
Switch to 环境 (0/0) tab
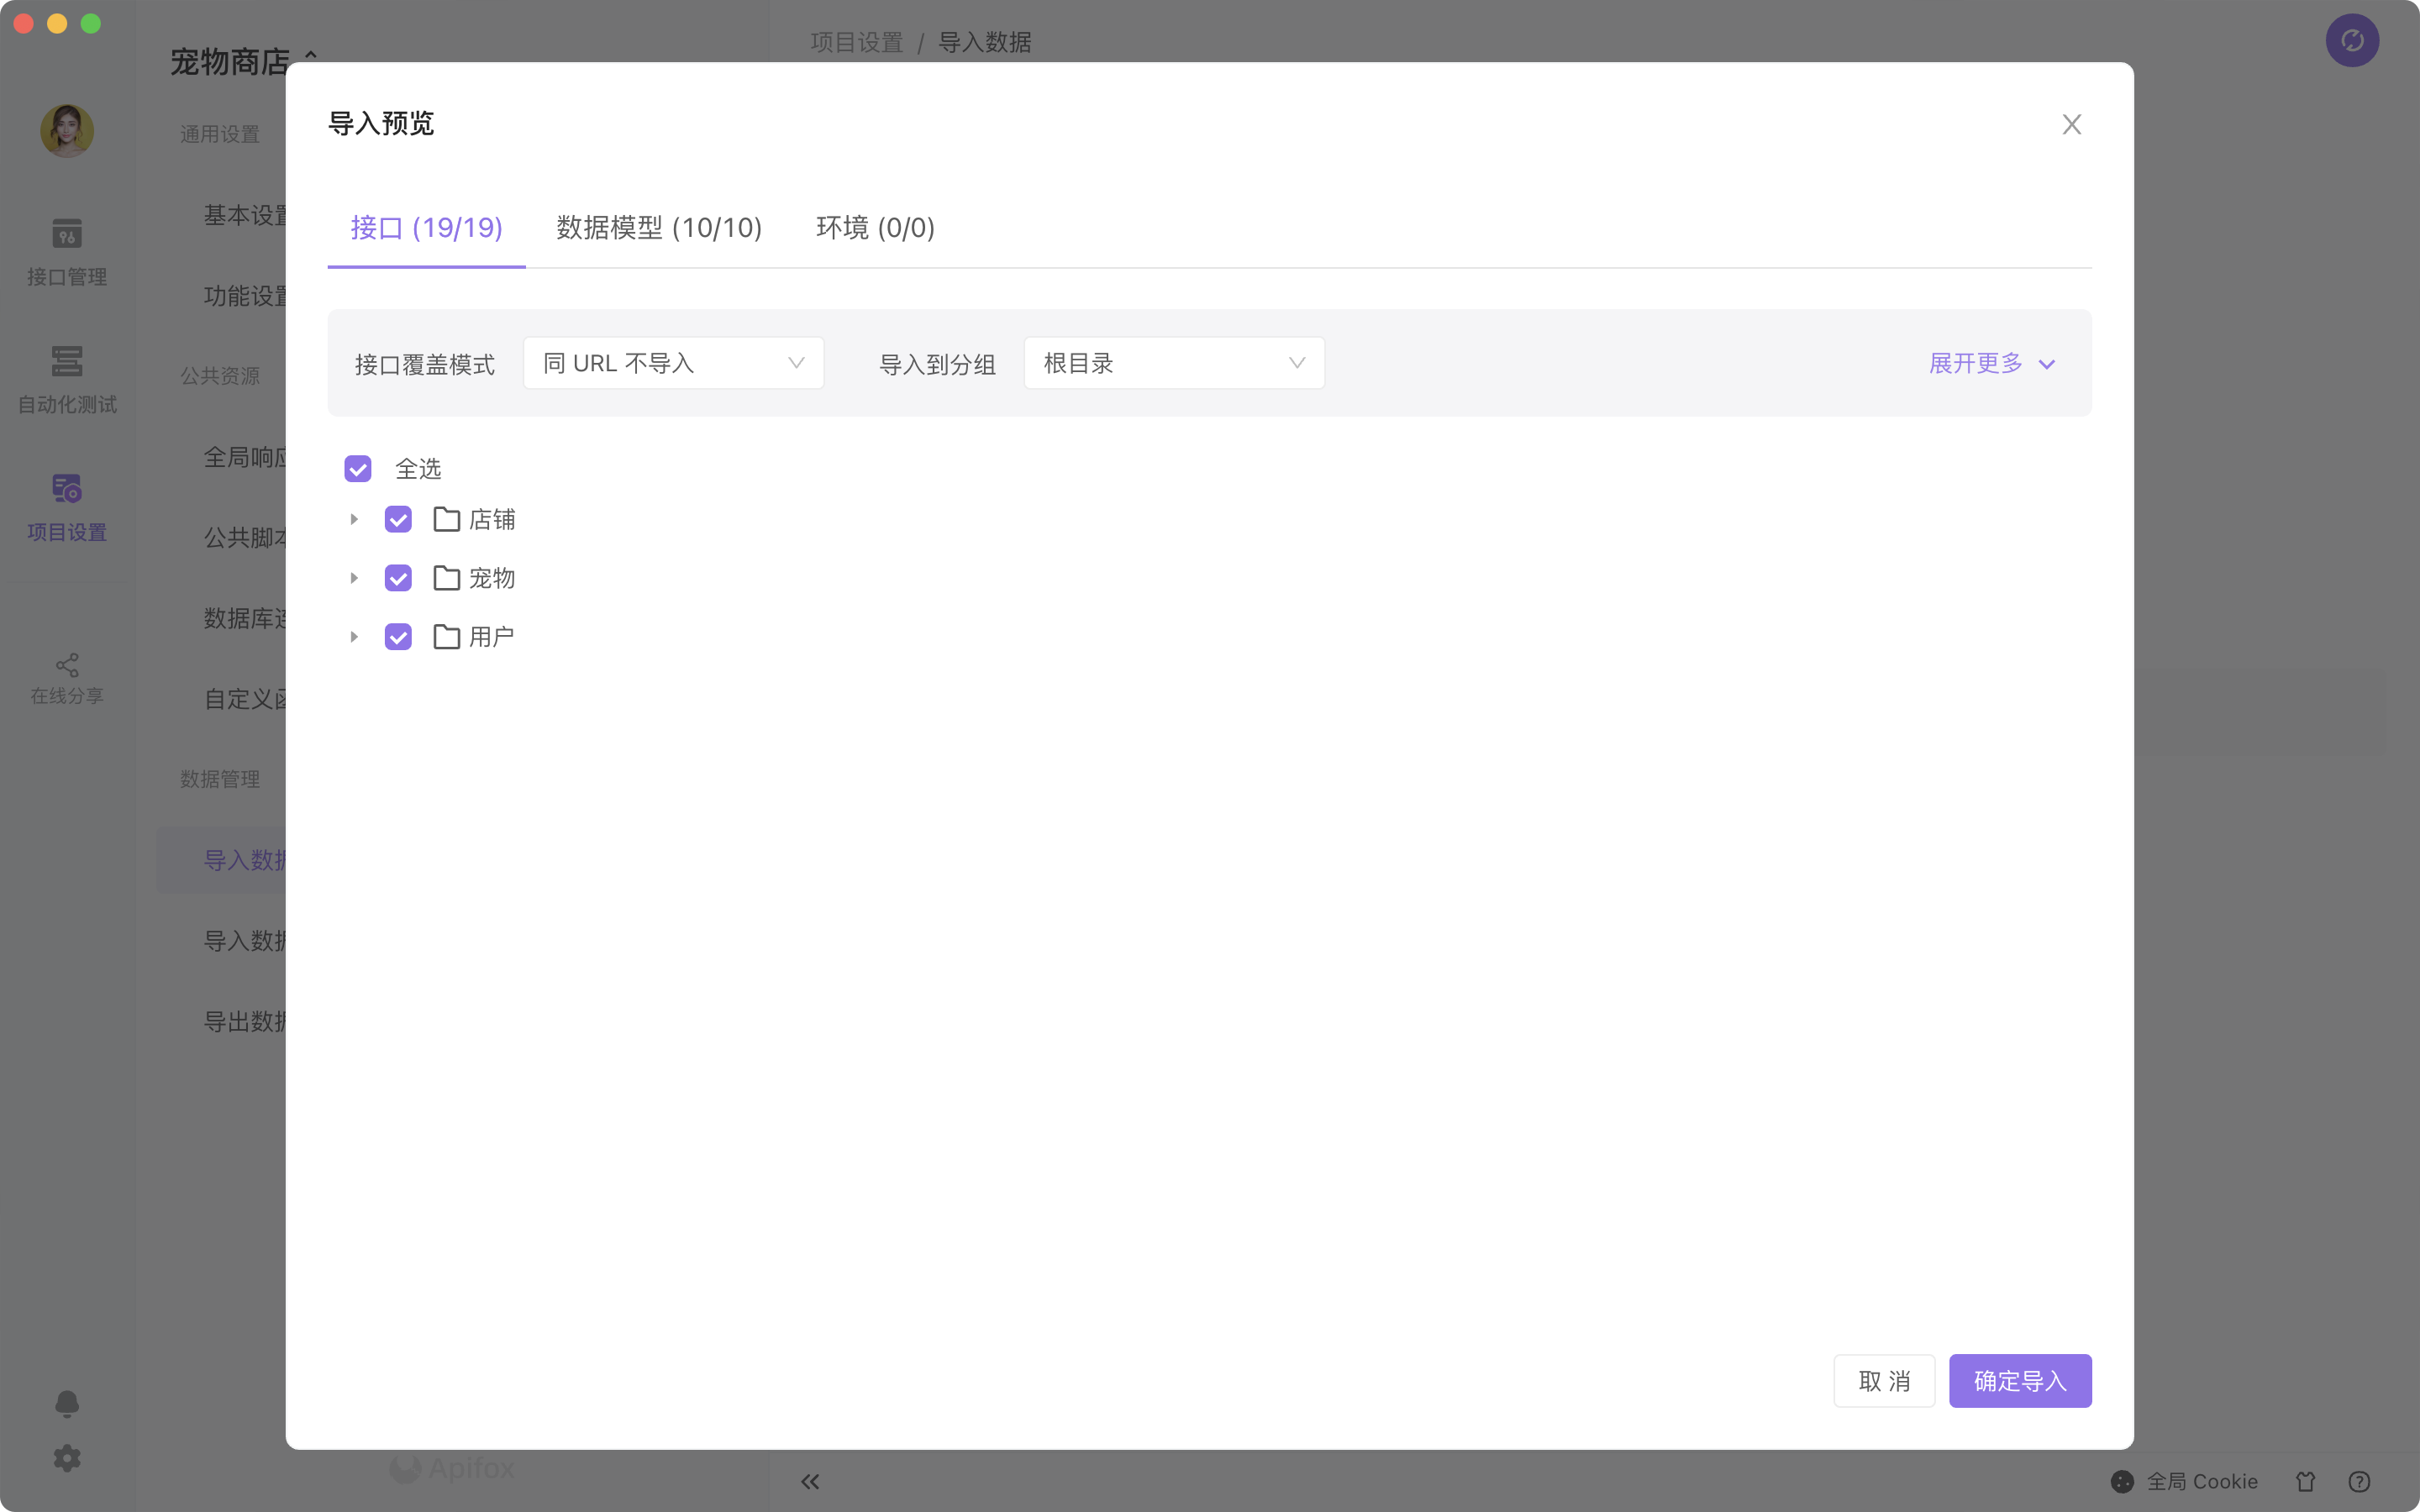(x=875, y=227)
